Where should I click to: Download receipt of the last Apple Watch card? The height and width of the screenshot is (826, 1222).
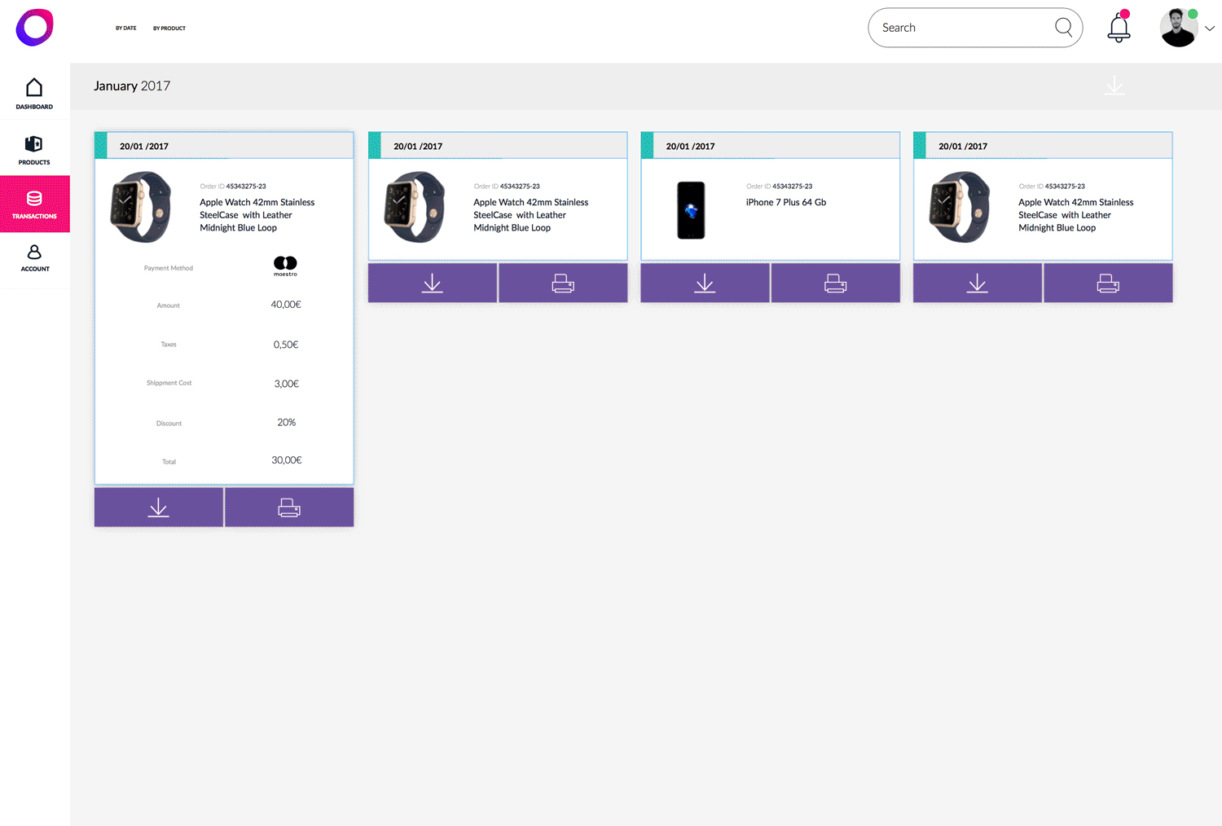(978, 283)
